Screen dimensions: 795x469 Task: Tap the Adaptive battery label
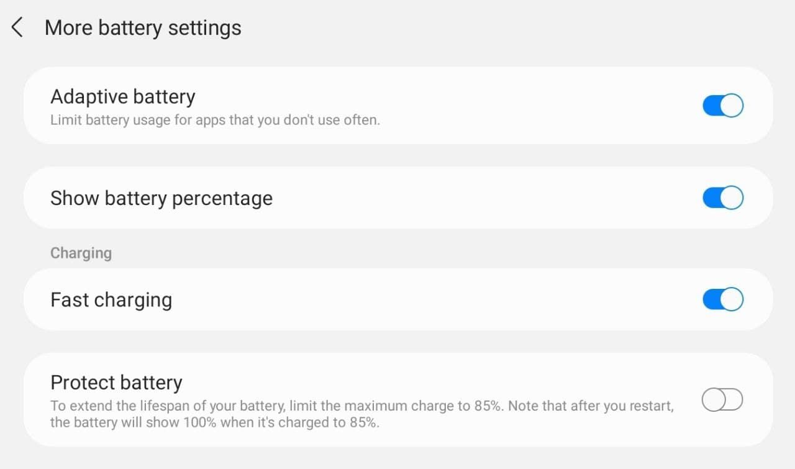[x=122, y=96]
